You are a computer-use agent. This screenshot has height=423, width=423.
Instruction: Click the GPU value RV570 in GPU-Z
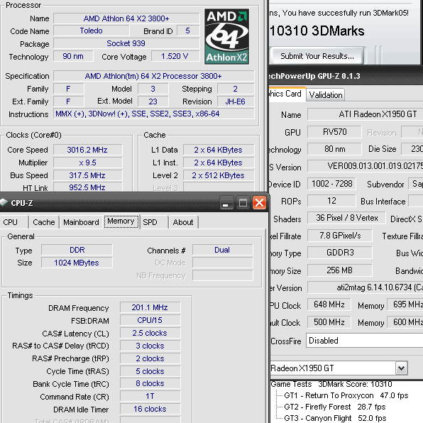point(334,132)
